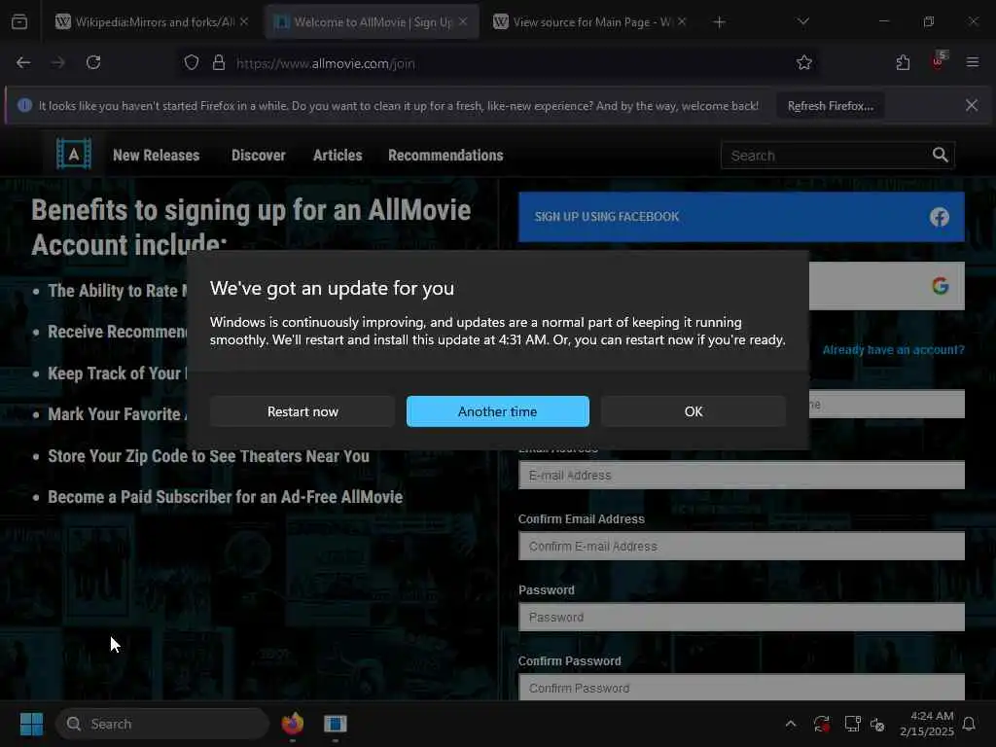
Task: Click Restart now in the update dialog
Action: coord(302,411)
